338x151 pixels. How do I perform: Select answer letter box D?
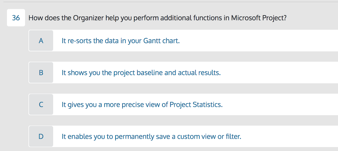tap(41, 136)
